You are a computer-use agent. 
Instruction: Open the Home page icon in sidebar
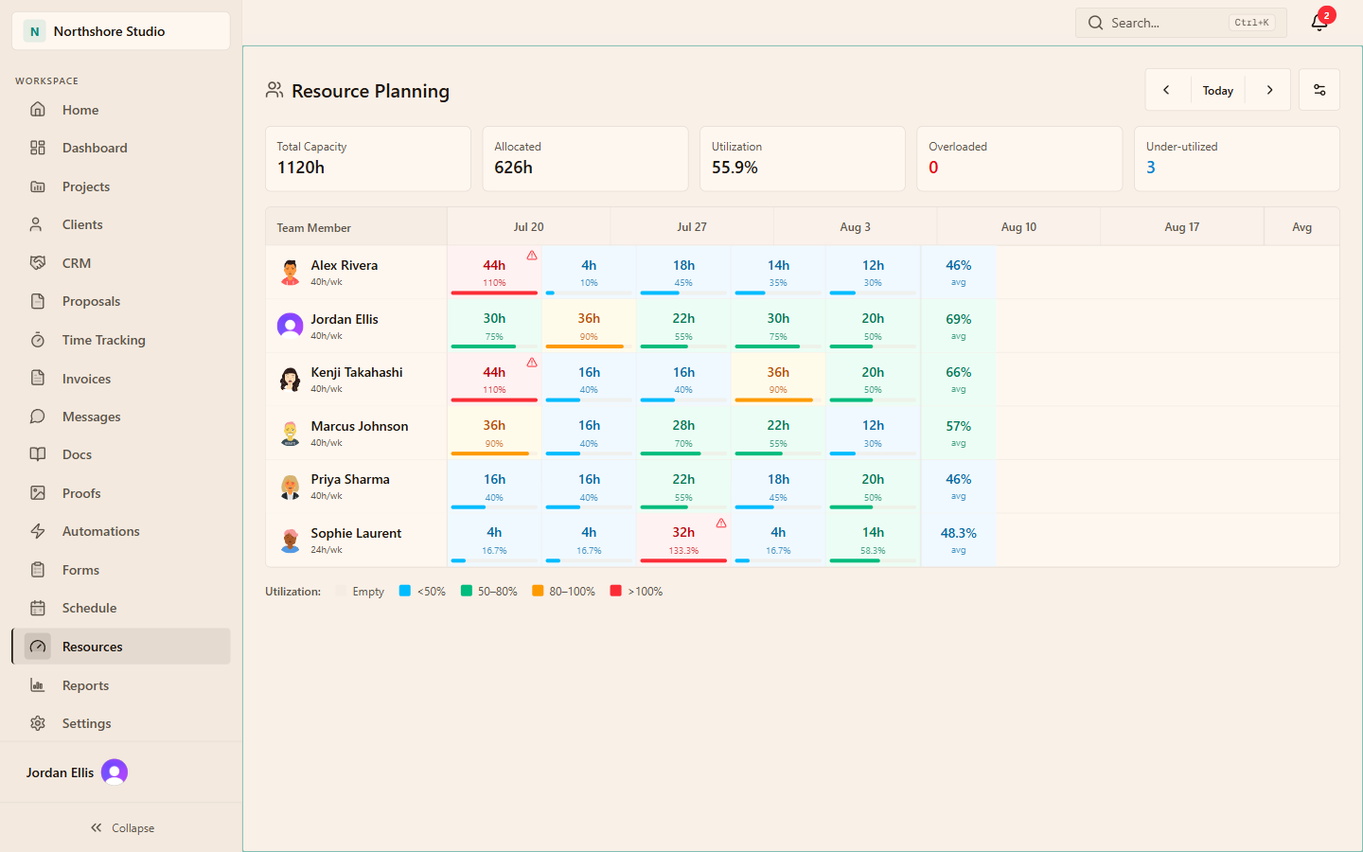point(38,110)
